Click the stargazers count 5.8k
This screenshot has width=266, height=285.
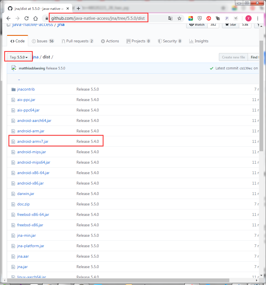(x=245, y=25)
